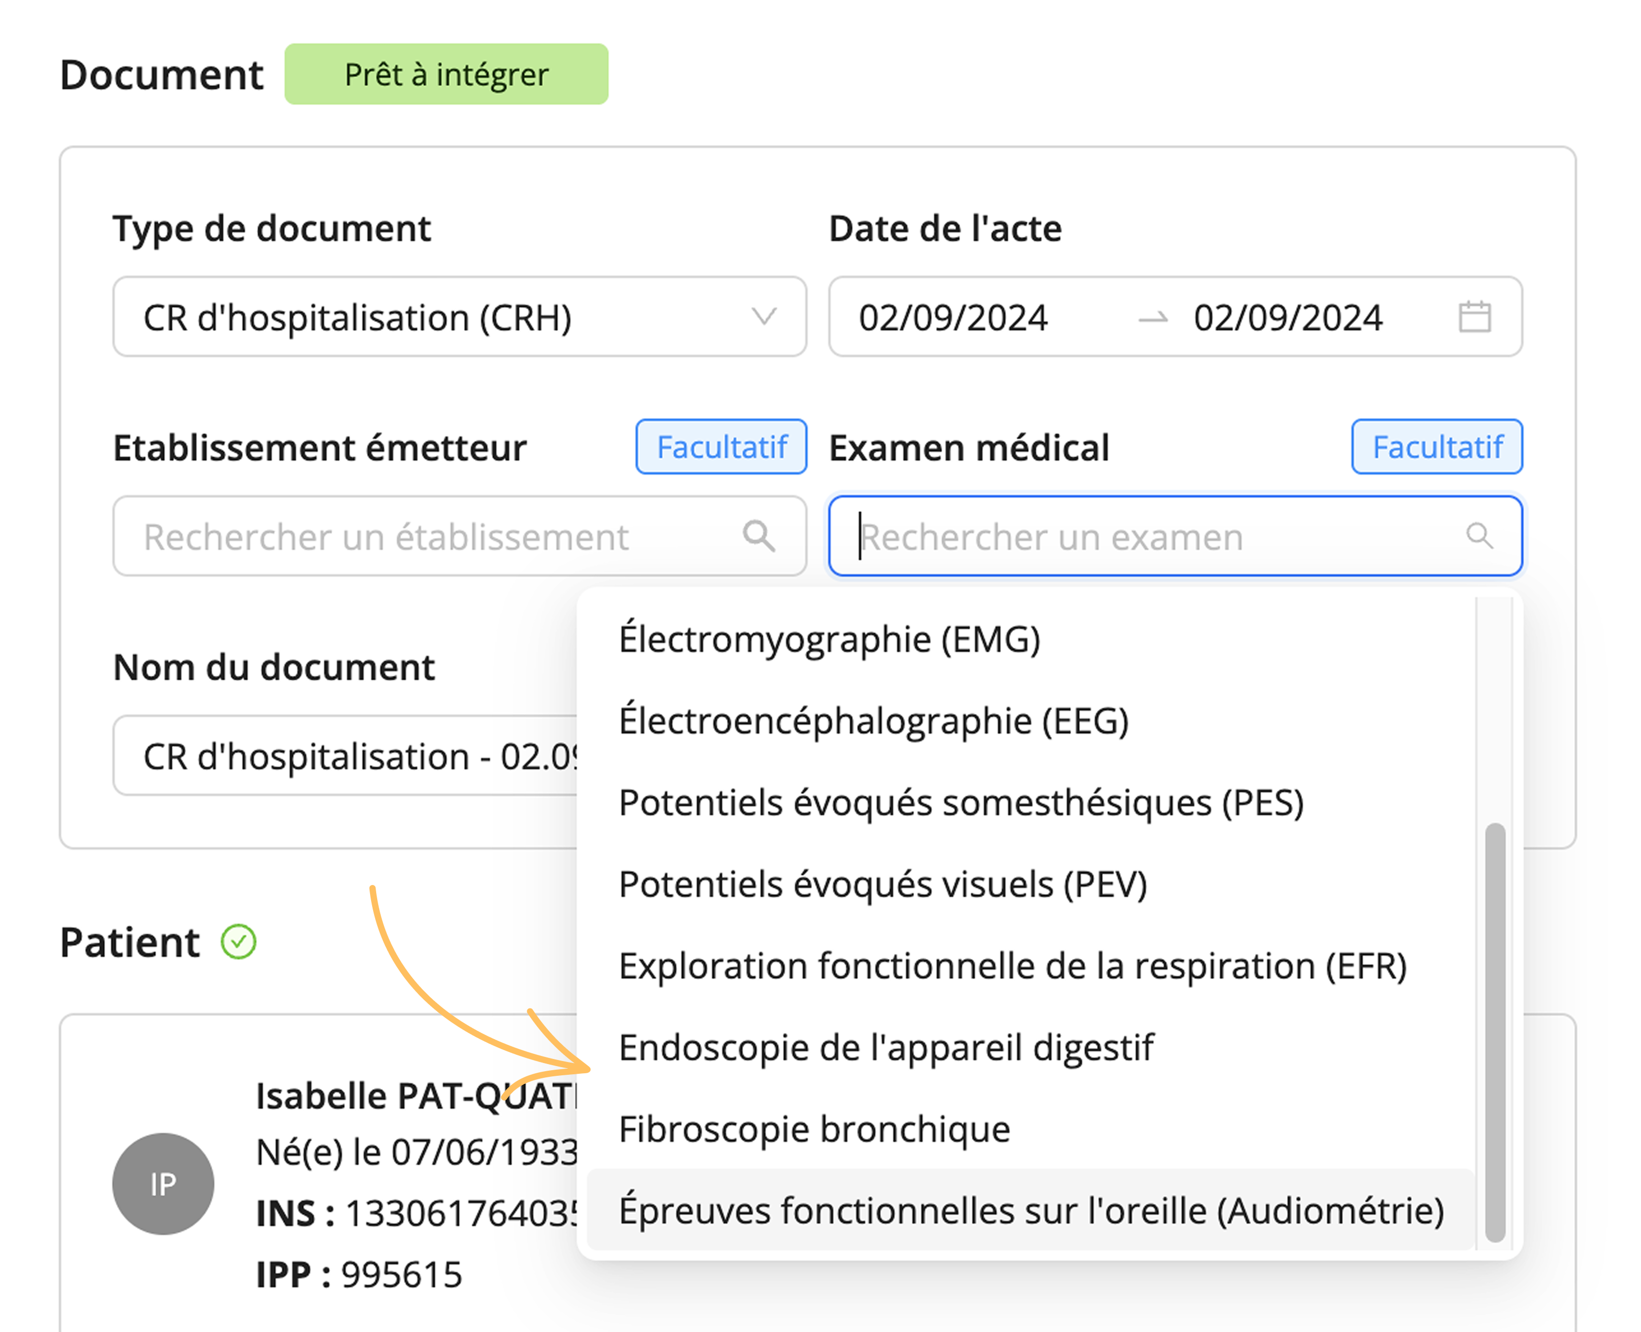1641x1332 pixels.
Task: Focus the Rechercher un établissement field
Action: [459, 535]
